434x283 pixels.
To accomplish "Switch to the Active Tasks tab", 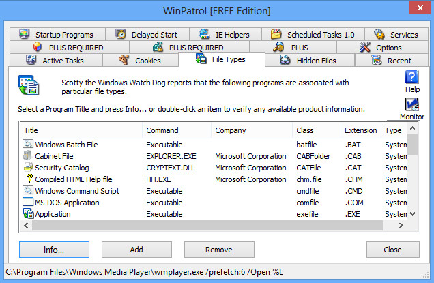I will (x=56, y=60).
